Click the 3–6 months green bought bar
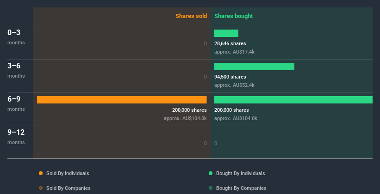This screenshot has width=380, height=194. click(254, 67)
